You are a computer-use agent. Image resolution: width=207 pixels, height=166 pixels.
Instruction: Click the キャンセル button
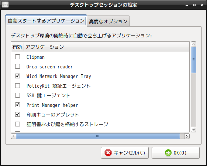(125, 153)
